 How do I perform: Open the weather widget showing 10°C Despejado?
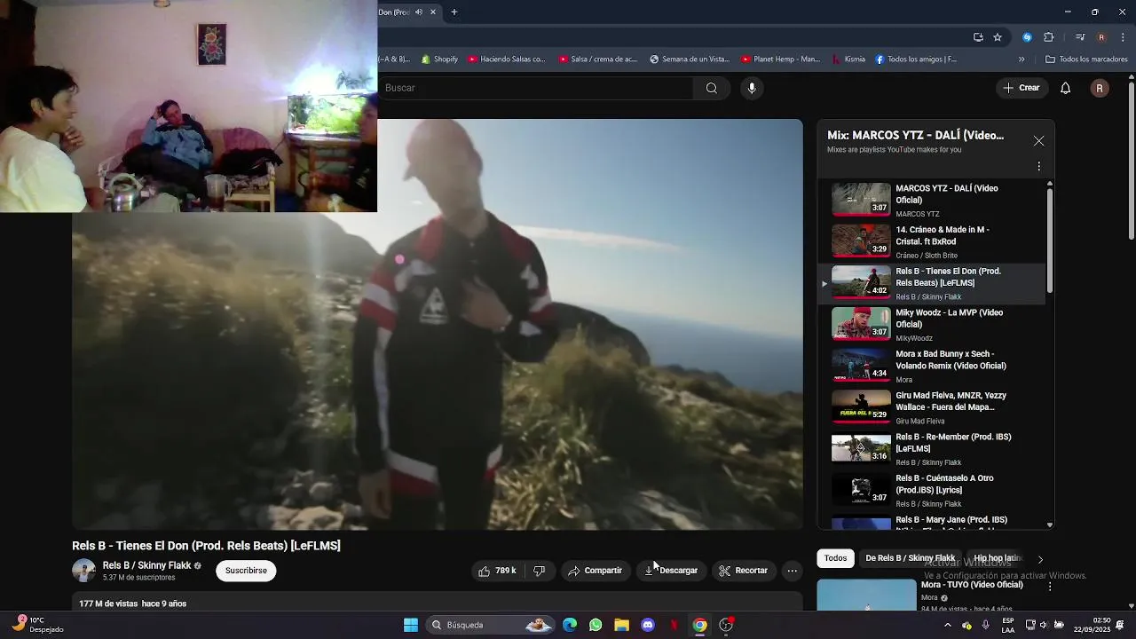pyautogui.click(x=37, y=625)
